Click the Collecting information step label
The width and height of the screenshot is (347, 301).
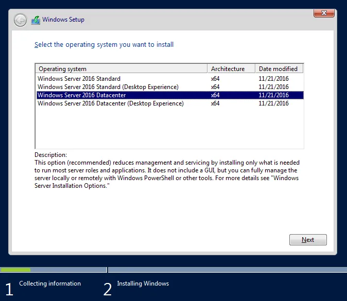pos(50,284)
